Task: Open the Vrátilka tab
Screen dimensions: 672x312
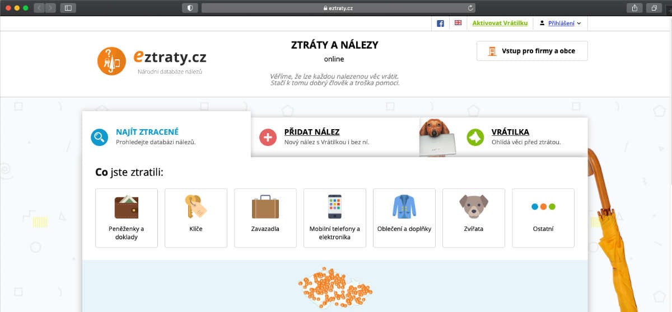Action: 504,137
